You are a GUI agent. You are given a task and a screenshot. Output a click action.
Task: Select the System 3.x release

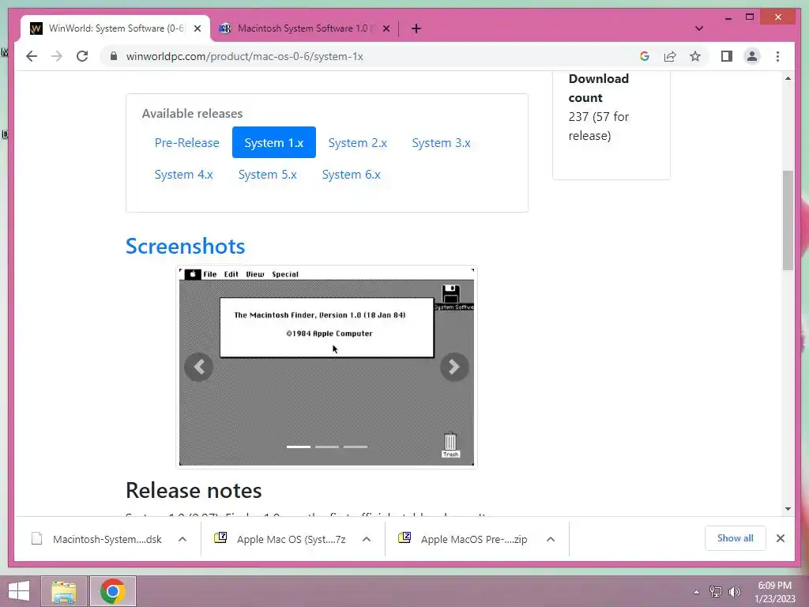[x=441, y=142]
